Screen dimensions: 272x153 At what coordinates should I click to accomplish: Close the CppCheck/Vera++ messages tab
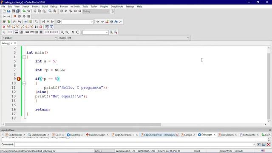pyautogui.click(x=177, y=135)
